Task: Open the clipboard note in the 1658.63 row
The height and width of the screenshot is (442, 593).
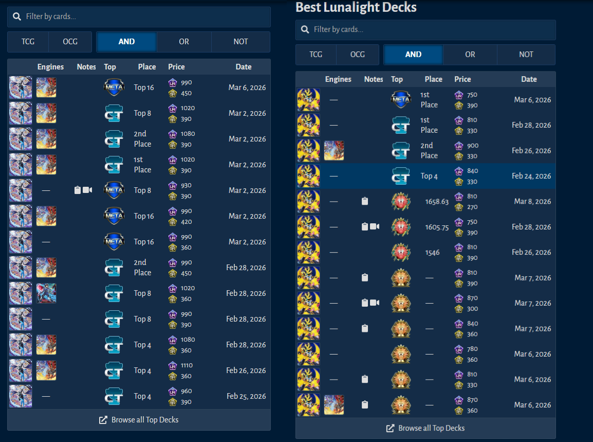Action: (364, 201)
